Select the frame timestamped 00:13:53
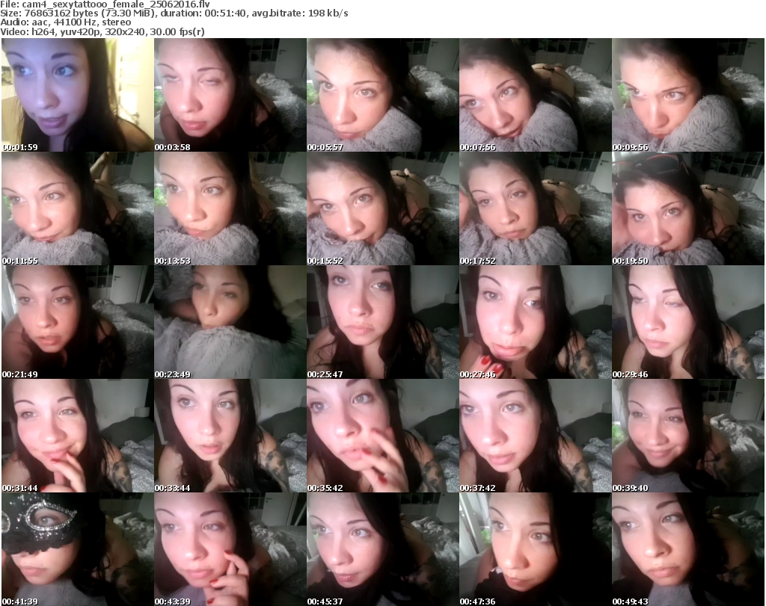This screenshot has width=766, height=606. point(230,208)
